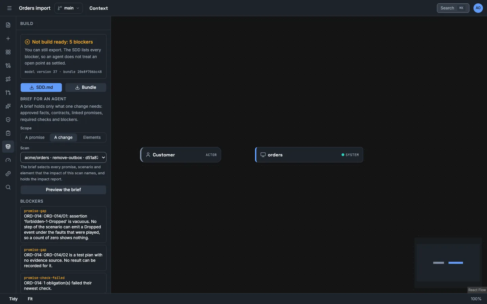This screenshot has width=487, height=304.
Task: Open the link with clock icon in the sidebar
Action: (x=8, y=174)
